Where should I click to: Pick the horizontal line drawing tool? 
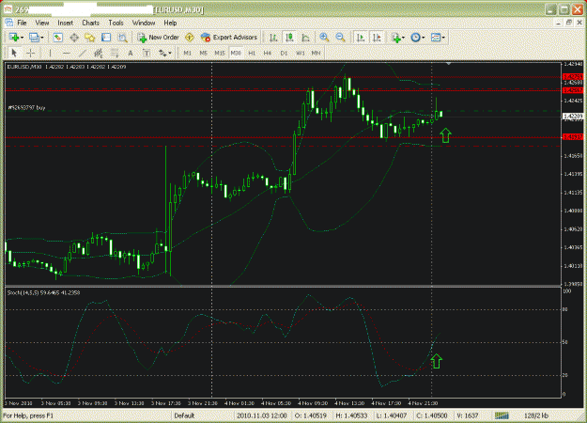tap(67, 54)
